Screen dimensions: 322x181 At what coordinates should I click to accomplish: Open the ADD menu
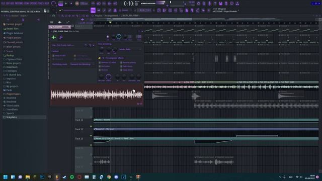click(x=12, y=4)
